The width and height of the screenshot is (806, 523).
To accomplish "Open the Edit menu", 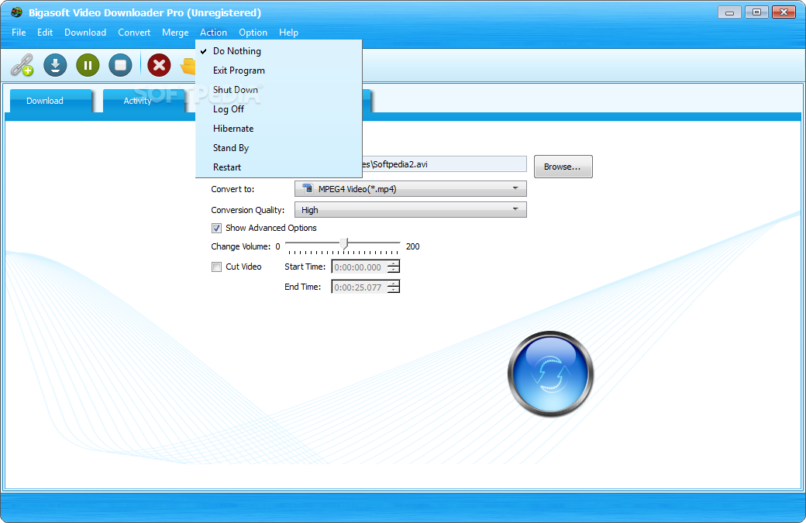I will click(45, 33).
